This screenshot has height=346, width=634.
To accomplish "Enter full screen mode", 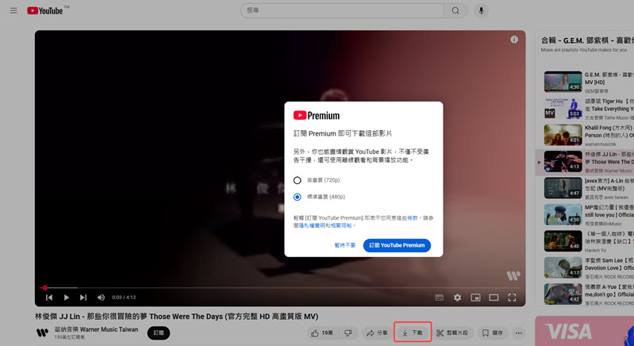I will pyautogui.click(x=512, y=298).
